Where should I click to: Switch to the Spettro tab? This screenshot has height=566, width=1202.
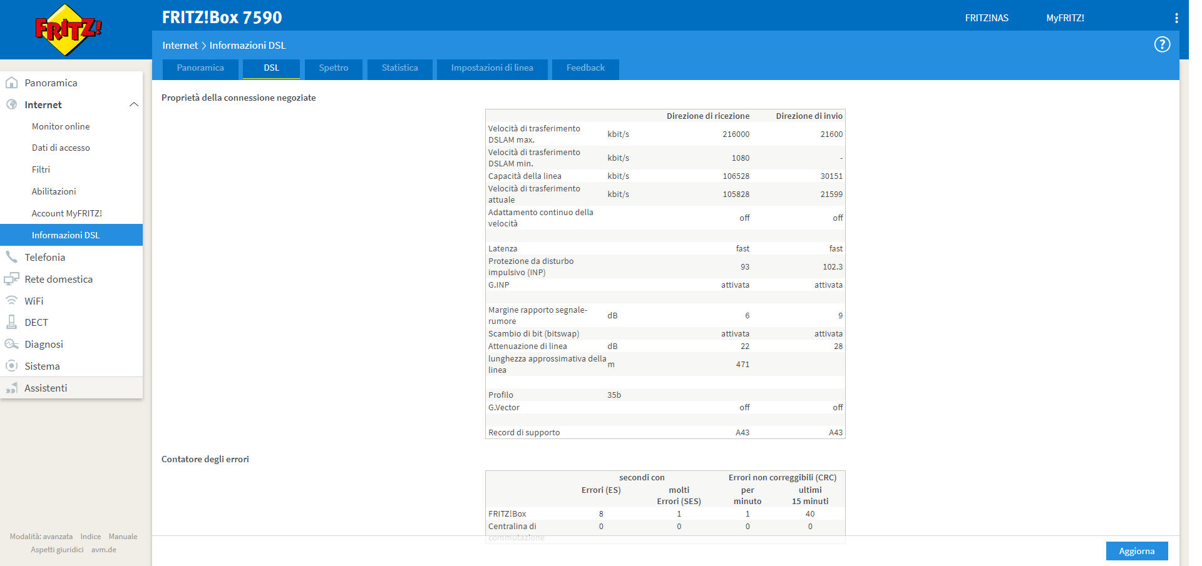[333, 68]
